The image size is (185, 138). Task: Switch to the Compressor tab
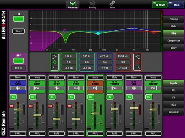pos(173,41)
